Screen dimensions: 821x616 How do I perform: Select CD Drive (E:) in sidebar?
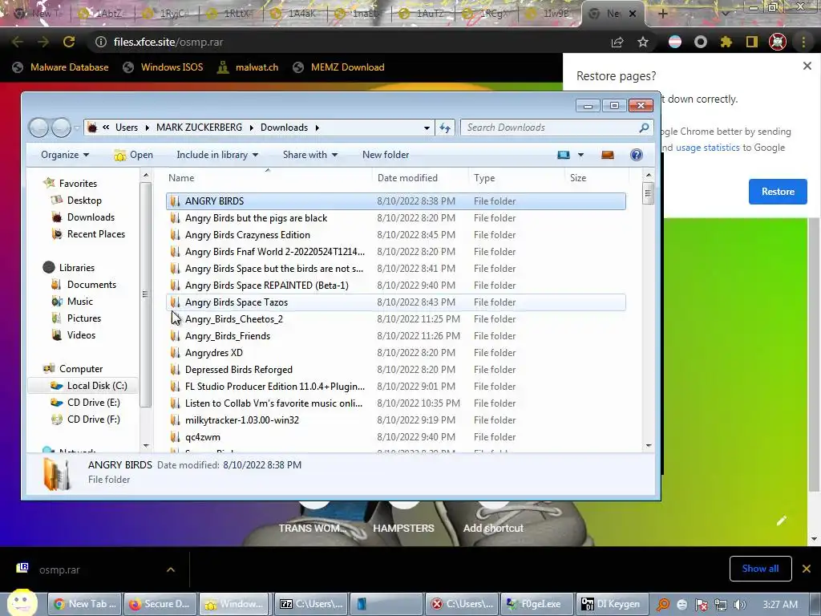coord(87,403)
